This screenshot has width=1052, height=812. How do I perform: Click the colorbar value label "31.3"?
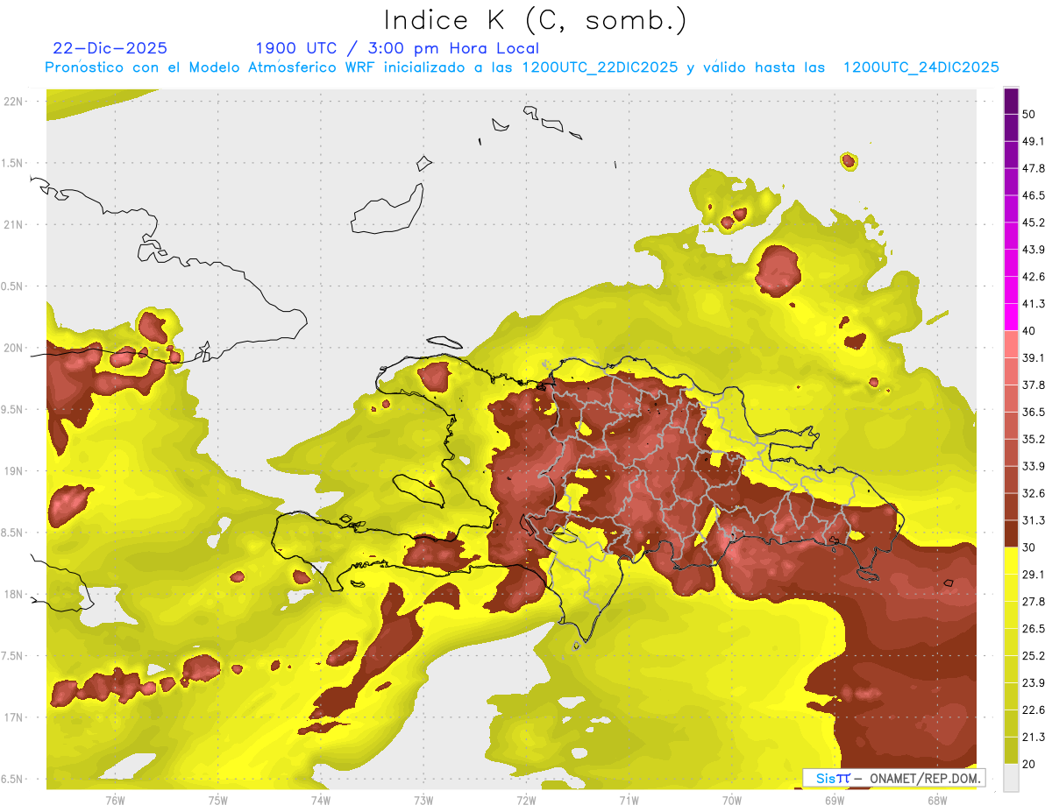click(1034, 520)
